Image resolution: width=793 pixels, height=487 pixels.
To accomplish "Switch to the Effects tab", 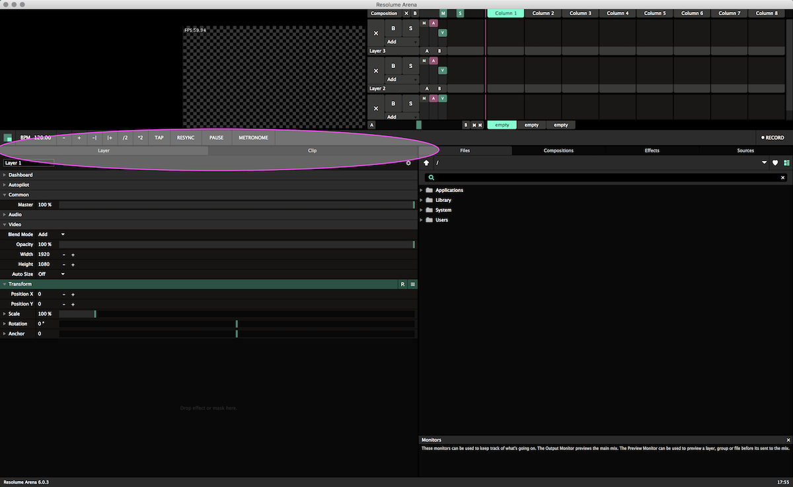I will click(652, 150).
